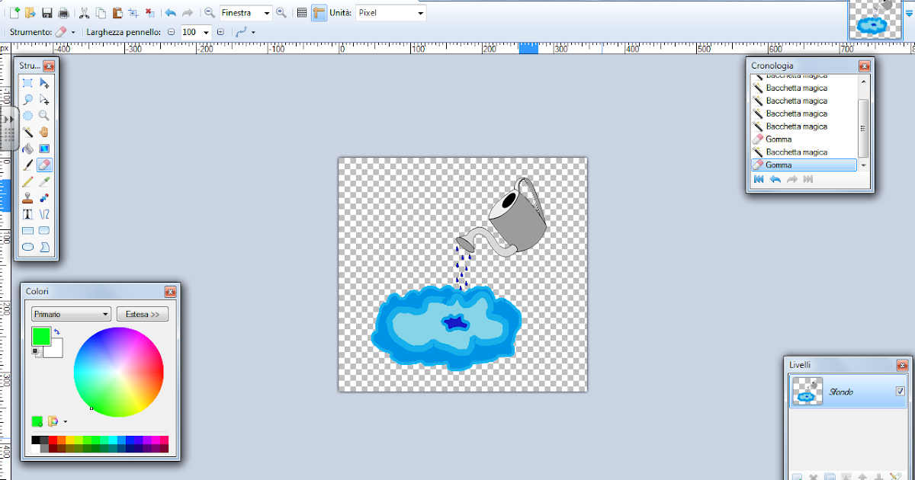This screenshot has width=915, height=480.
Task: Select the Pan hand tool
Action: point(44,132)
